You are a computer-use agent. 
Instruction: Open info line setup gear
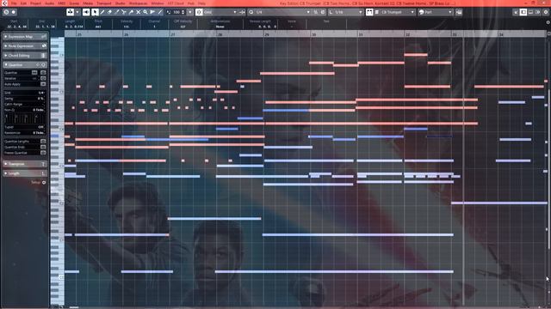pyautogui.click(x=548, y=22)
